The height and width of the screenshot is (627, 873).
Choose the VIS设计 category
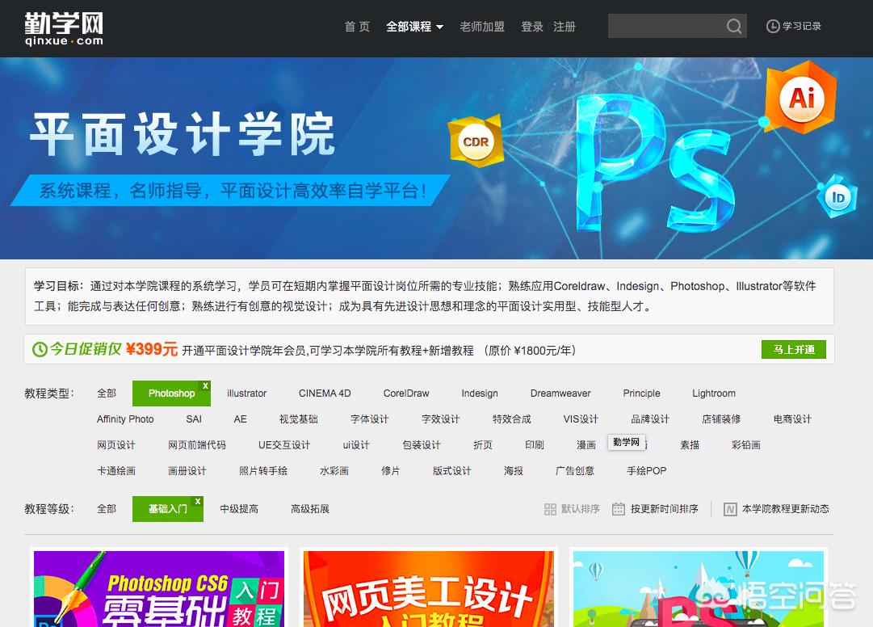pyautogui.click(x=581, y=419)
